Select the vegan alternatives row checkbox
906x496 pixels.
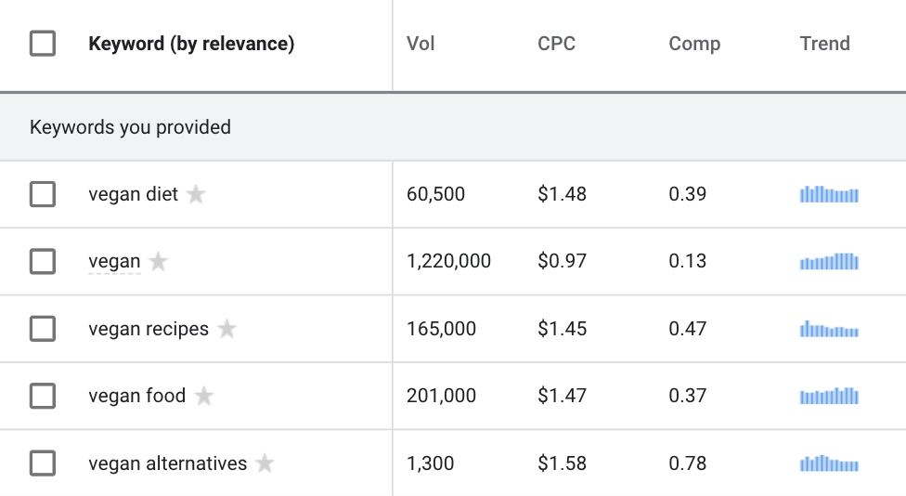click(x=43, y=463)
